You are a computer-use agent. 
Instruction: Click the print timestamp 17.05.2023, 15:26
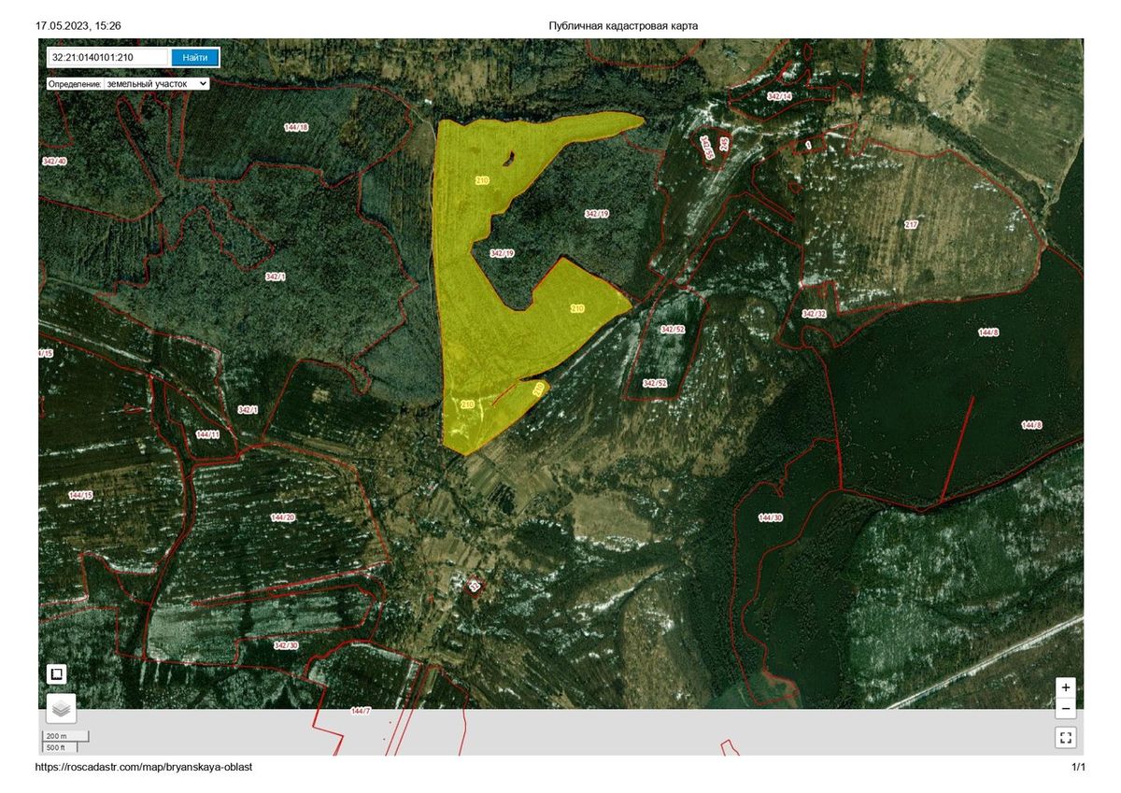coord(78,25)
